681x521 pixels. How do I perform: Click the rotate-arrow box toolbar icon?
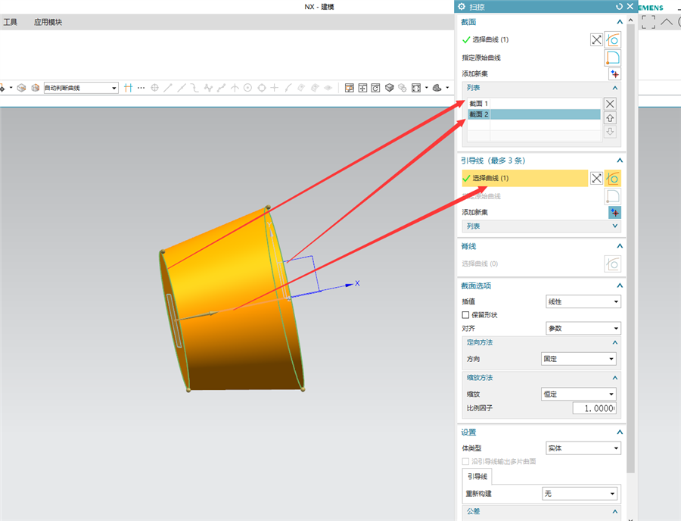point(375,88)
